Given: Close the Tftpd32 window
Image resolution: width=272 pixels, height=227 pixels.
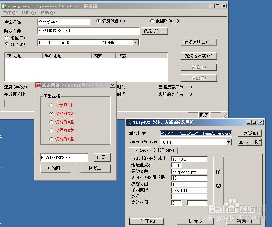Looking at the screenshot, I should pos(261,122).
